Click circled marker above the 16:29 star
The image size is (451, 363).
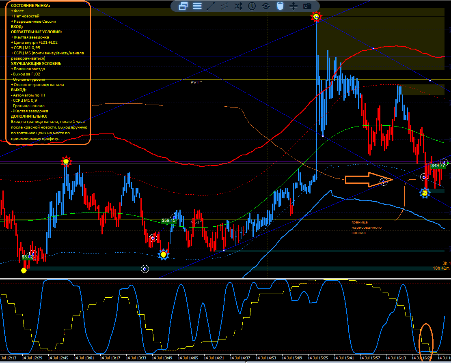[424, 177]
